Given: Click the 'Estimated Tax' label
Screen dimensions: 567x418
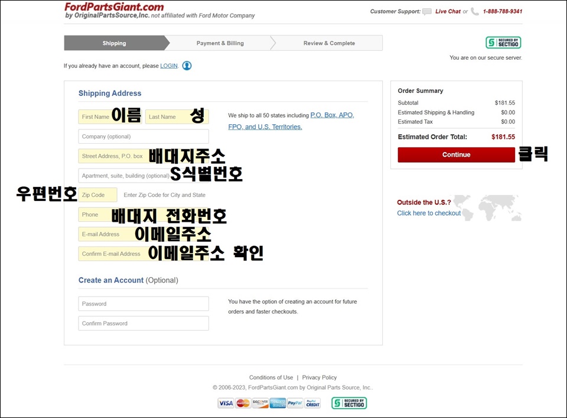Looking at the screenshot, I should click(x=415, y=122).
